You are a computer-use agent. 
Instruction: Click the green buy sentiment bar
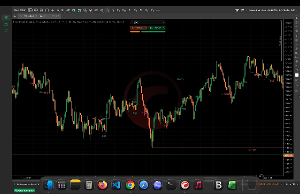[x=153, y=31]
